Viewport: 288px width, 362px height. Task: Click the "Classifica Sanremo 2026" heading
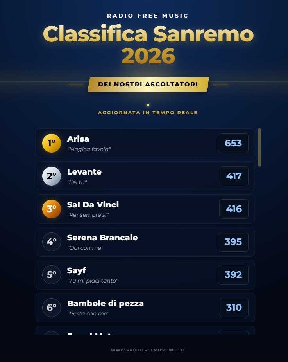(x=148, y=45)
